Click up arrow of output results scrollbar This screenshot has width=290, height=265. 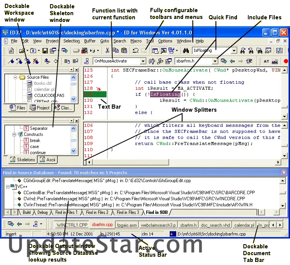tap(282, 181)
